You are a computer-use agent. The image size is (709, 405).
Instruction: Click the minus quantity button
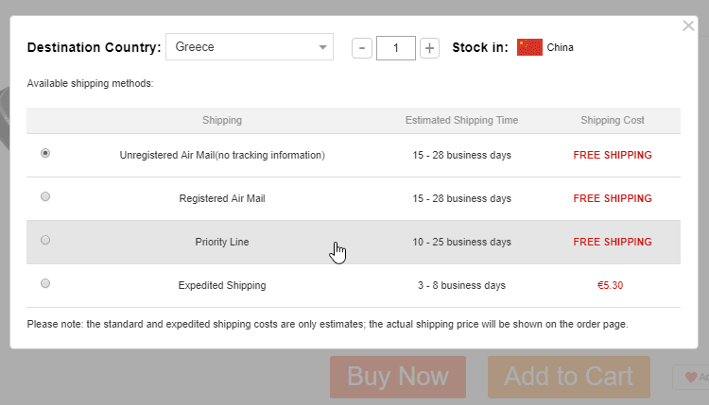click(x=361, y=47)
